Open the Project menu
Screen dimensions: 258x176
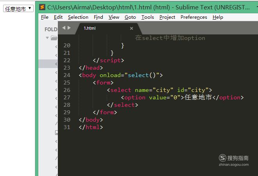tap(167, 17)
